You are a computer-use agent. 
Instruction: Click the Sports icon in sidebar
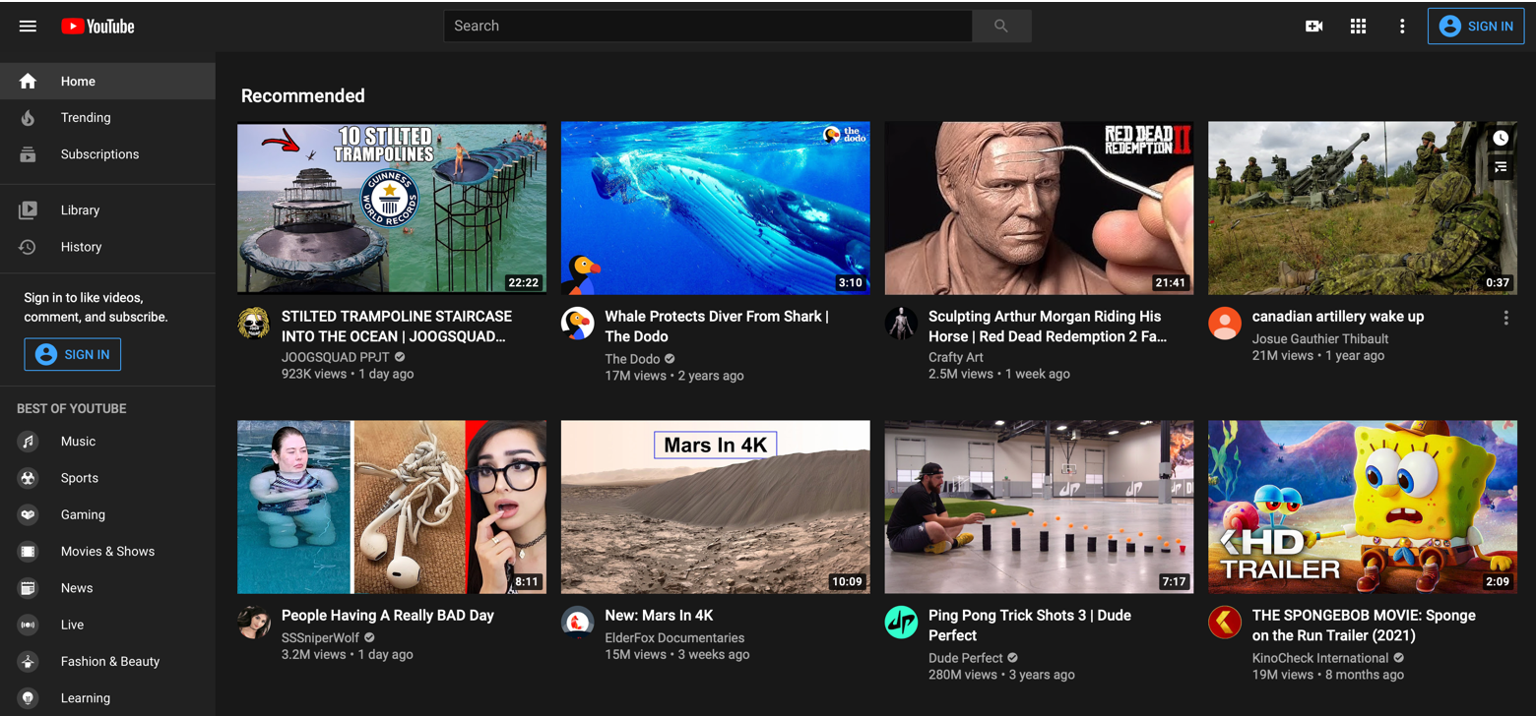[x=28, y=478]
